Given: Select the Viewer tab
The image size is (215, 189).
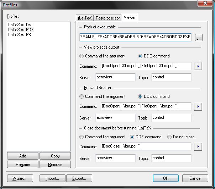Looking at the screenshot, I should [130, 17].
